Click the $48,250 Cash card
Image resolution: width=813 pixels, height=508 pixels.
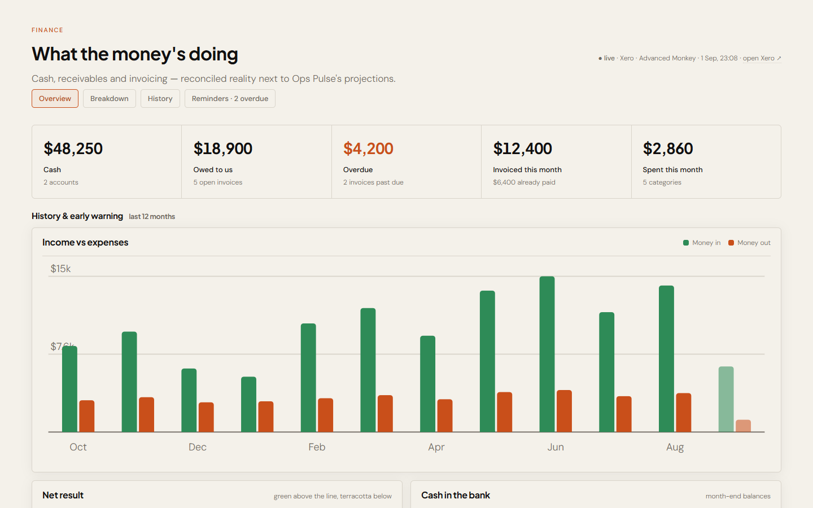[x=107, y=162]
